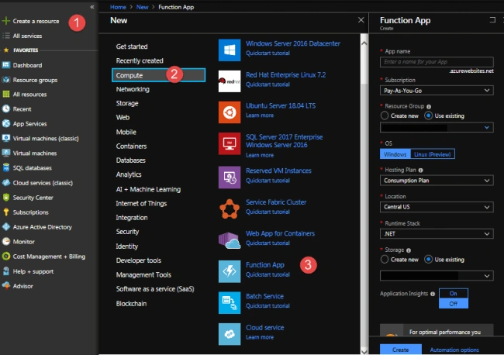The image size is (504, 355).
Task: Select the Storage category in New list
Action: pyautogui.click(x=127, y=103)
